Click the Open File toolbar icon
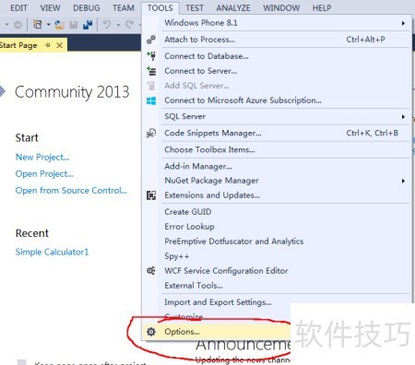 coord(59,24)
